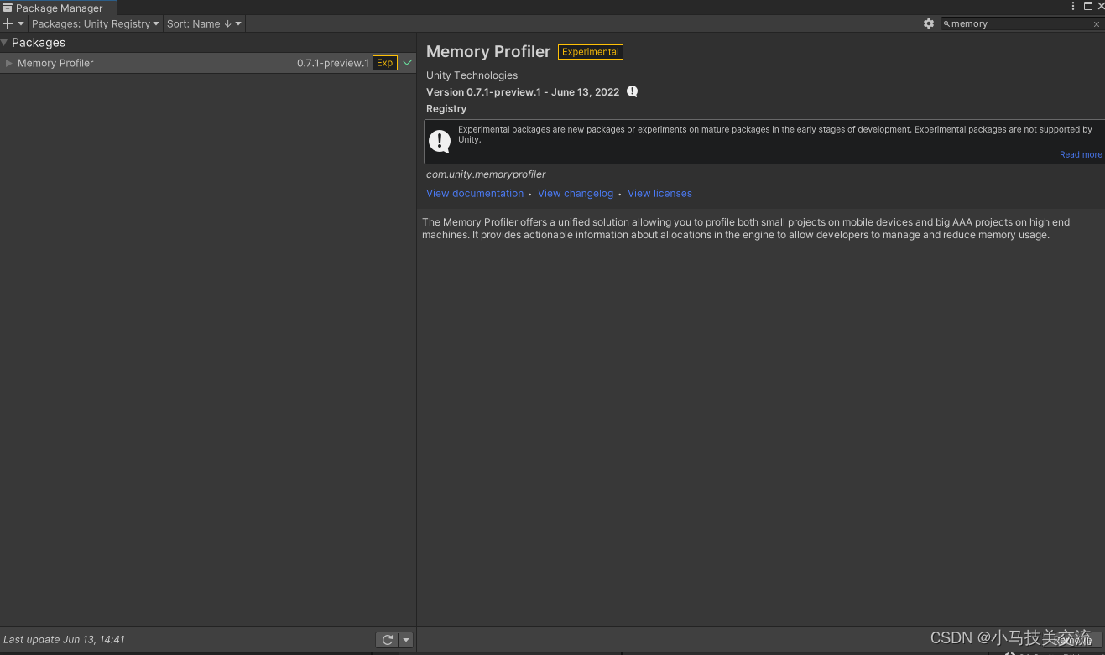Click the green installed checkmark for Memory Profiler
This screenshot has width=1105, height=655.
point(407,62)
